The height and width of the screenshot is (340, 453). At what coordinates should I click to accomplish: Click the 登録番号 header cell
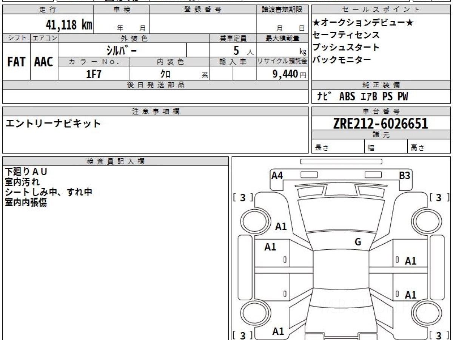point(203,10)
